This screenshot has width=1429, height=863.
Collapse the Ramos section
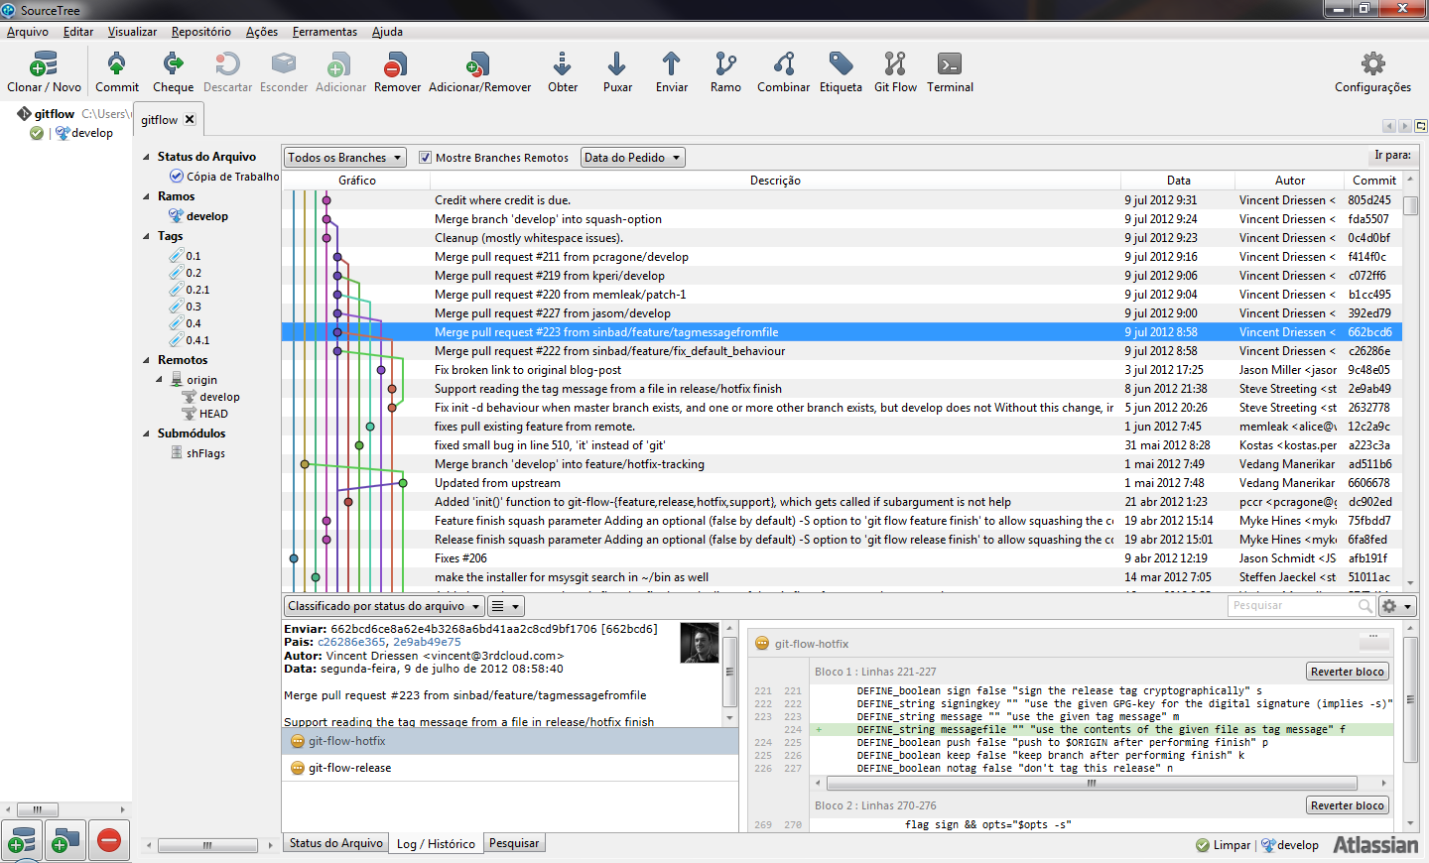(146, 196)
